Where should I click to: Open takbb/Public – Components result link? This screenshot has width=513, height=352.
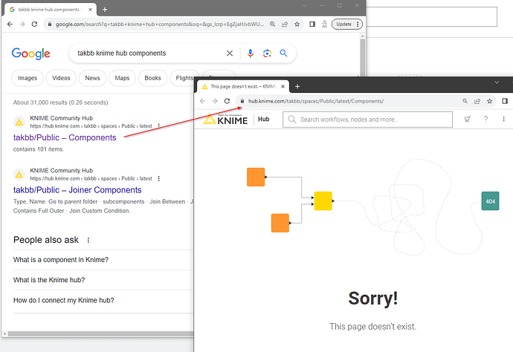[65, 137]
